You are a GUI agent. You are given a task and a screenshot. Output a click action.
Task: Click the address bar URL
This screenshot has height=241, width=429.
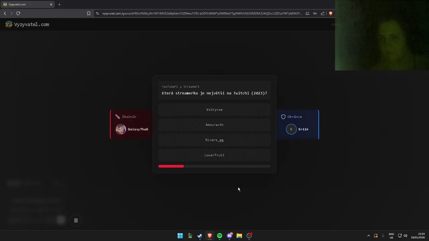pyautogui.click(x=202, y=13)
